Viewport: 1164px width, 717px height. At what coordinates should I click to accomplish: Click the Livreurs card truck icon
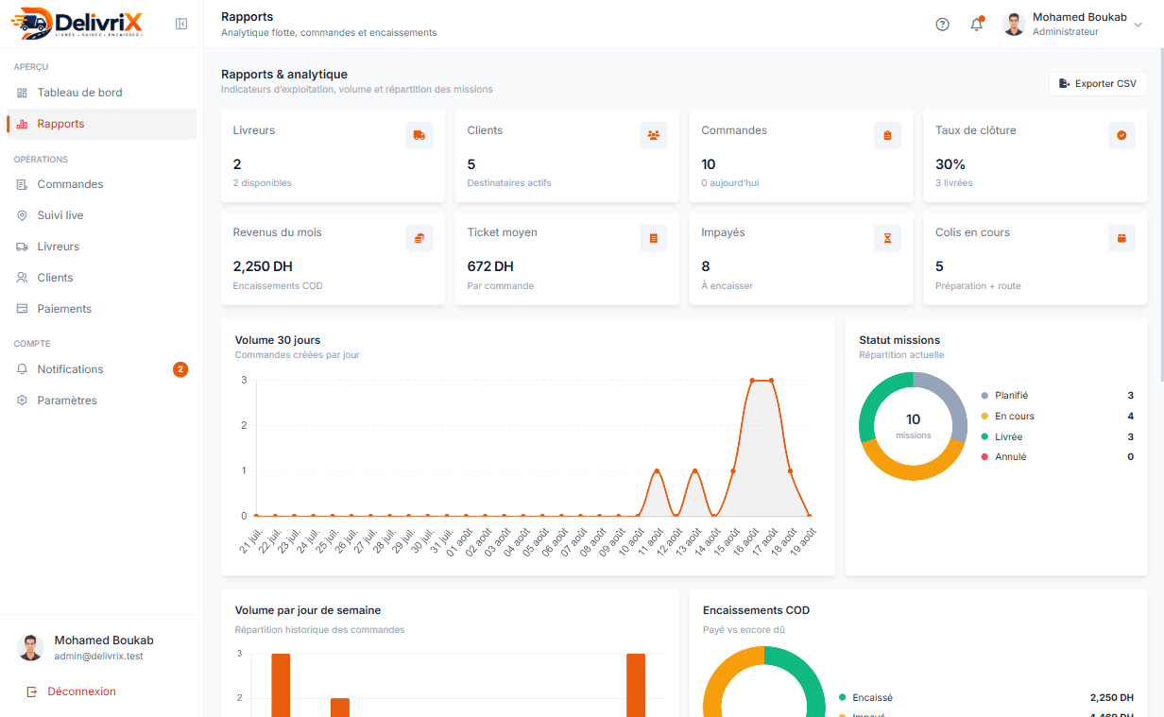tap(419, 135)
